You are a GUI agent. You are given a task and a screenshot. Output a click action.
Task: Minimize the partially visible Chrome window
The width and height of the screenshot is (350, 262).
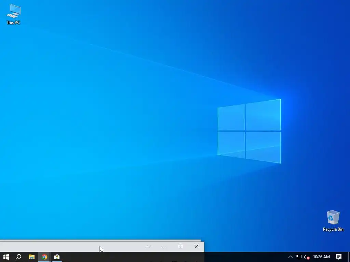pyautogui.click(x=165, y=247)
